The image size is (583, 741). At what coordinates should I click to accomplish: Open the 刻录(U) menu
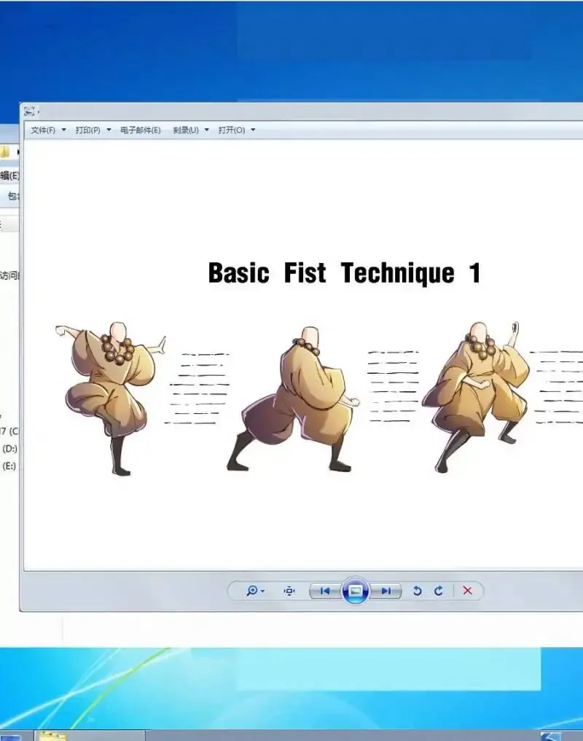[x=186, y=130]
